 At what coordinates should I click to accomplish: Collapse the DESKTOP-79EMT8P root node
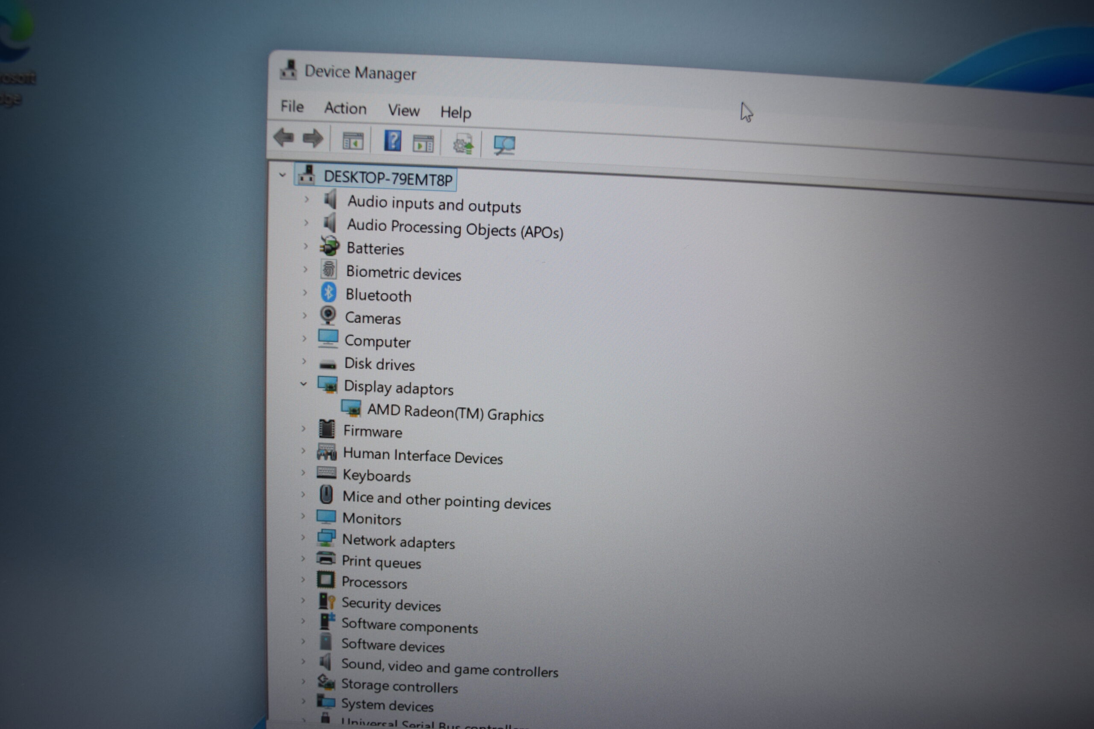click(282, 175)
